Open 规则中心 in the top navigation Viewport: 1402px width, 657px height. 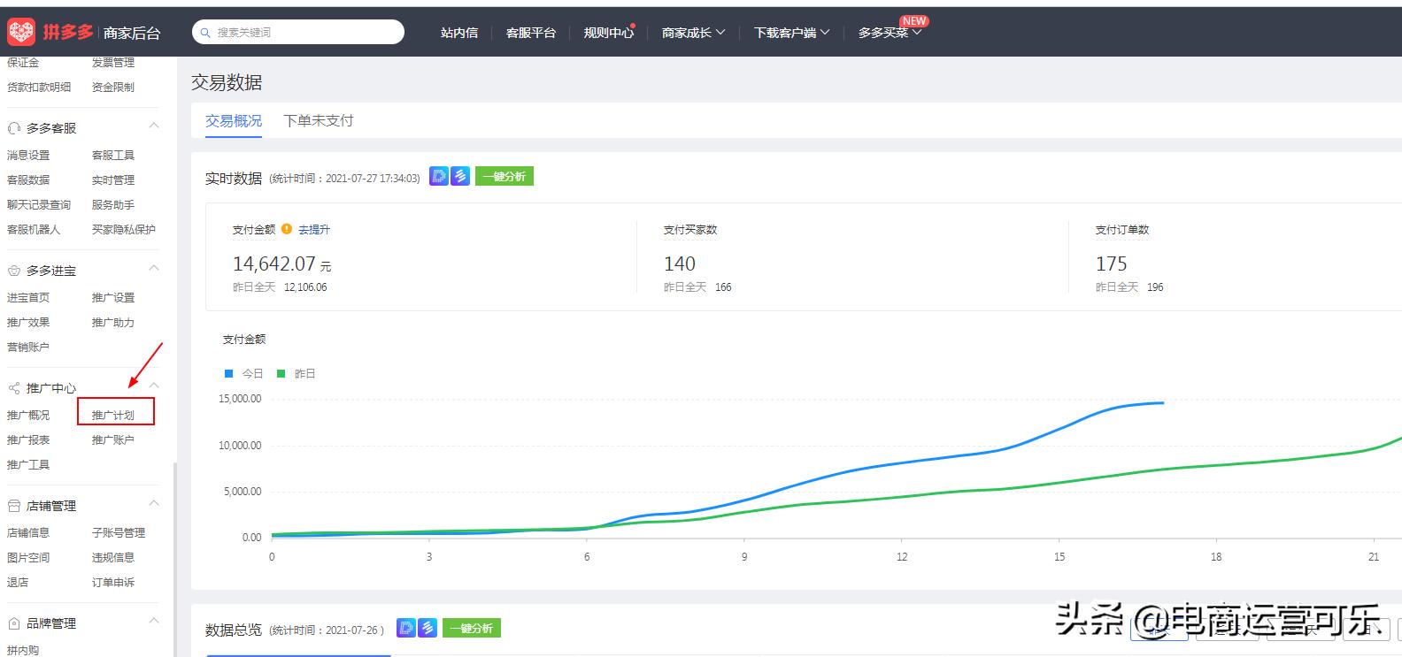[x=609, y=33]
